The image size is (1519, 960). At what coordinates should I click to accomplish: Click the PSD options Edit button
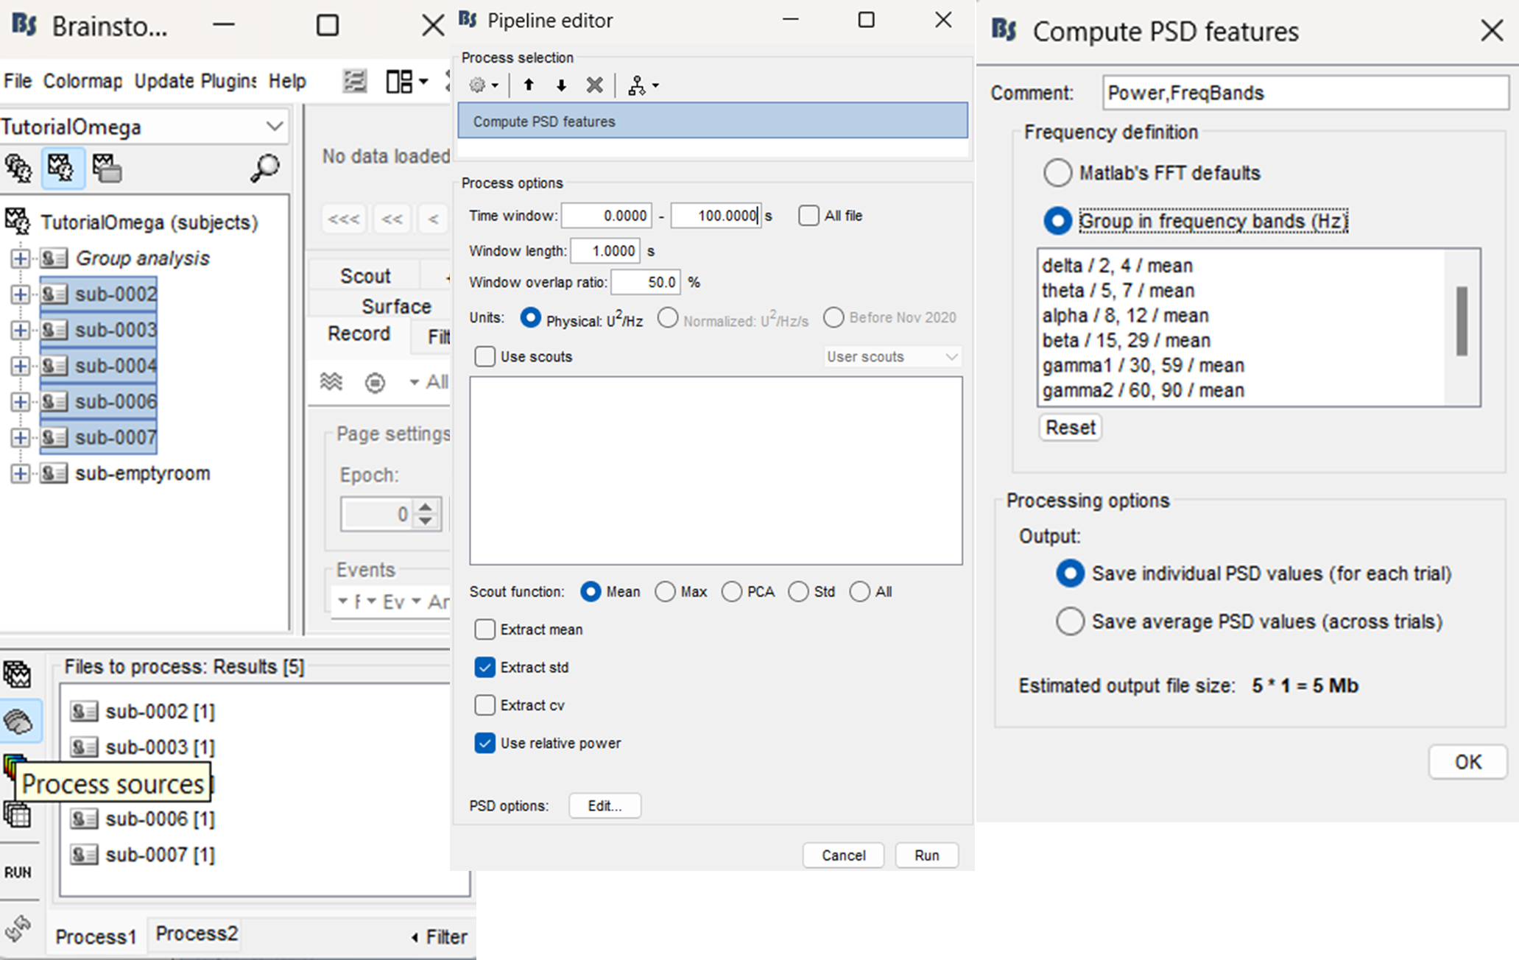click(605, 805)
